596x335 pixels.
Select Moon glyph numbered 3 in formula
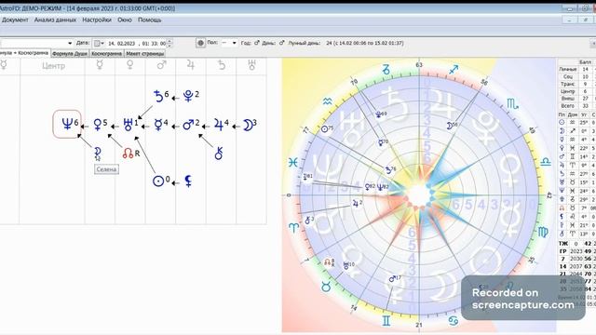point(248,125)
